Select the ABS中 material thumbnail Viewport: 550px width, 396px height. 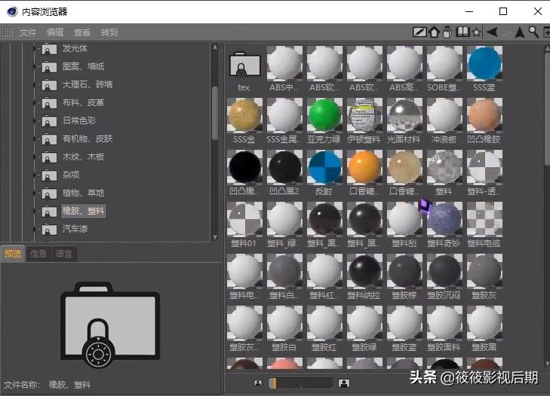pos(284,63)
